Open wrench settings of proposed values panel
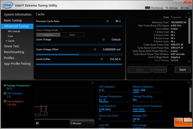Image resolution: width=193 pixels, height=129 pixels. [x=189, y=13]
